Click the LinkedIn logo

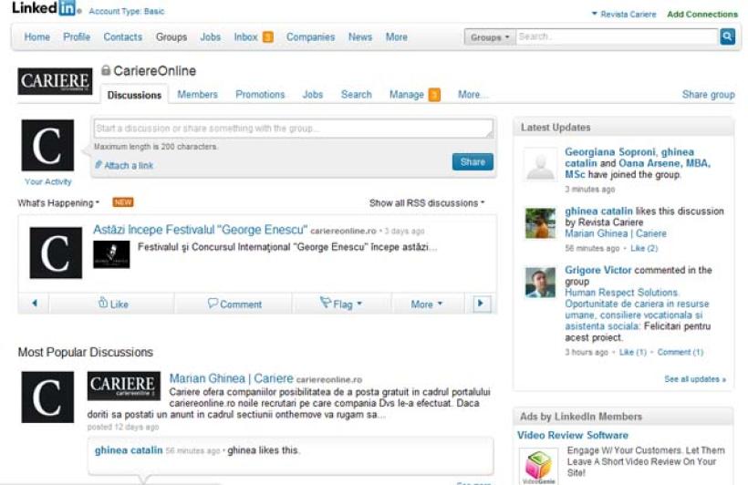point(43,9)
